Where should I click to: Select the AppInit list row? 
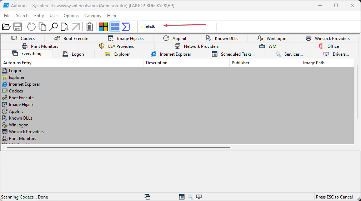(x=177, y=111)
